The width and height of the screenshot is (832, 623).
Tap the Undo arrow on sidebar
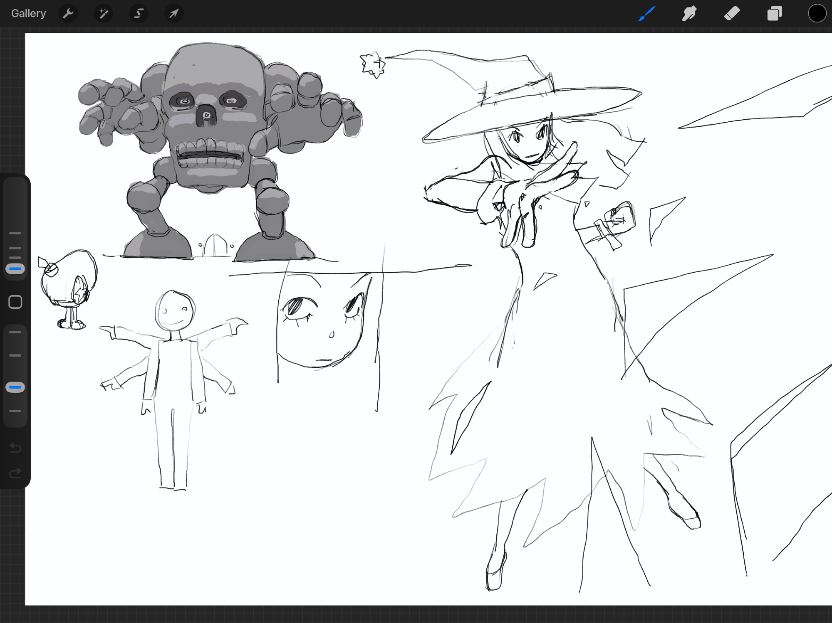coord(15,448)
